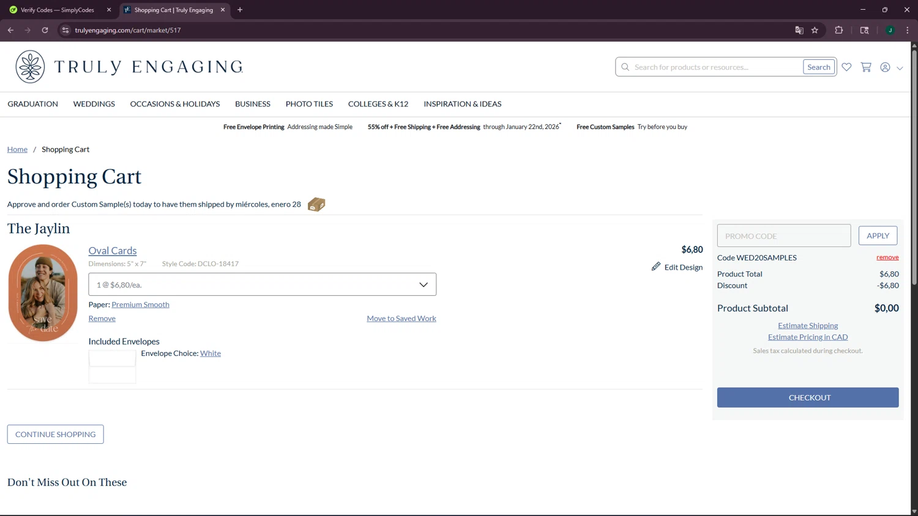Open Estimate Pricing in CAD link

click(808, 337)
